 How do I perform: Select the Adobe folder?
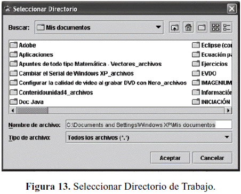(23, 45)
